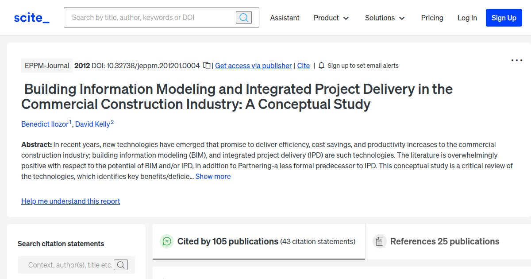Show more of the abstract text

pyautogui.click(x=213, y=176)
